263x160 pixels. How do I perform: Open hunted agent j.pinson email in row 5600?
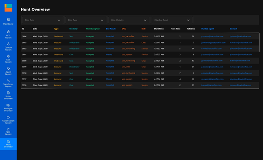click(212, 61)
